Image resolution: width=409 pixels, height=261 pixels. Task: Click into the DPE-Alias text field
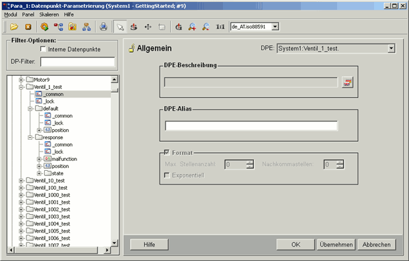251,126
